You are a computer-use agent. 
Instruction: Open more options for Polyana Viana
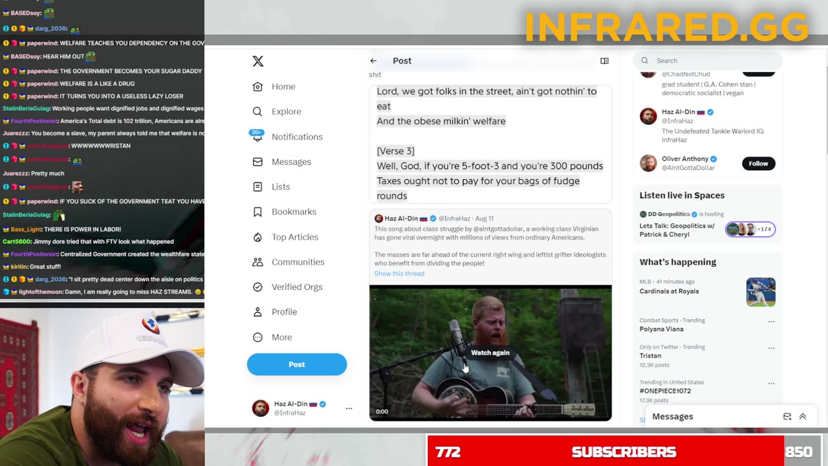point(771,322)
